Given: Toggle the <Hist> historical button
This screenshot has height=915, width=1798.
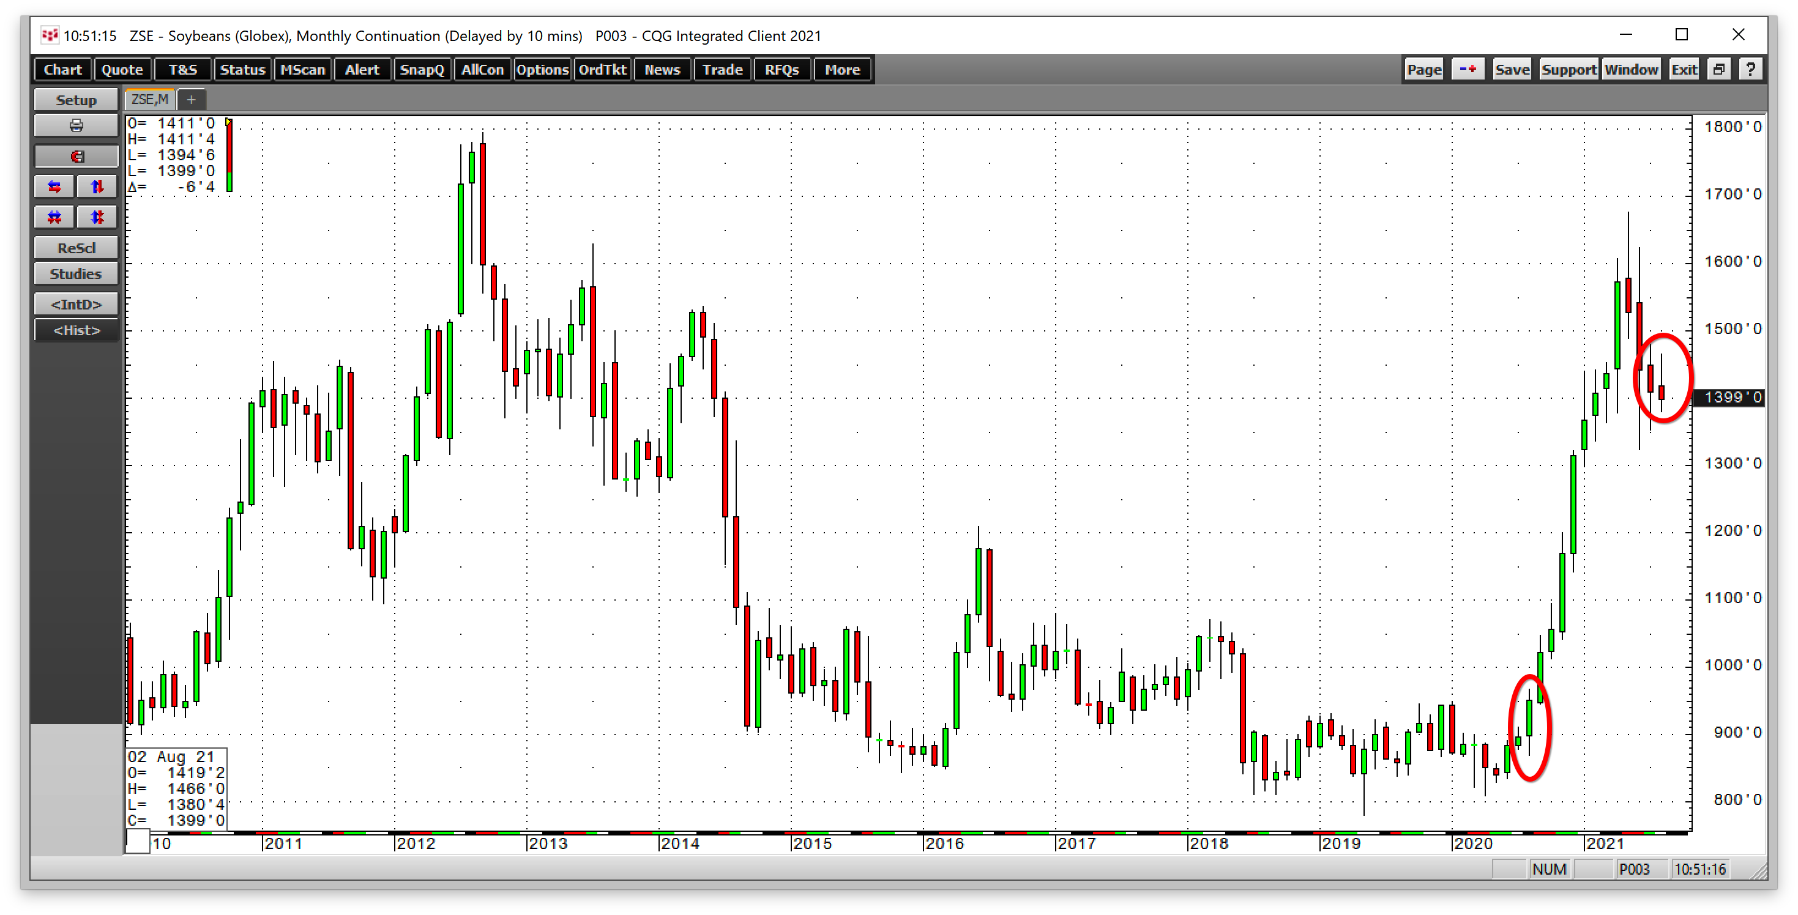Looking at the screenshot, I should 76,330.
